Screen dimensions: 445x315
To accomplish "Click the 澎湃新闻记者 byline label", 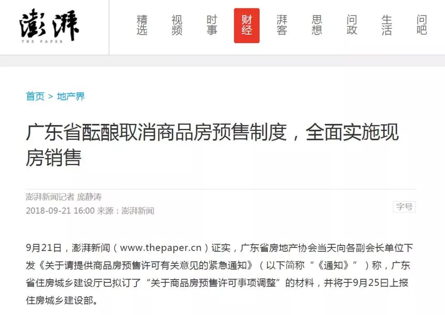I will tap(50, 197).
